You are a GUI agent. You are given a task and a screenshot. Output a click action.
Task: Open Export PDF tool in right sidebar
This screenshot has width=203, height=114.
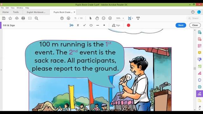200,32
